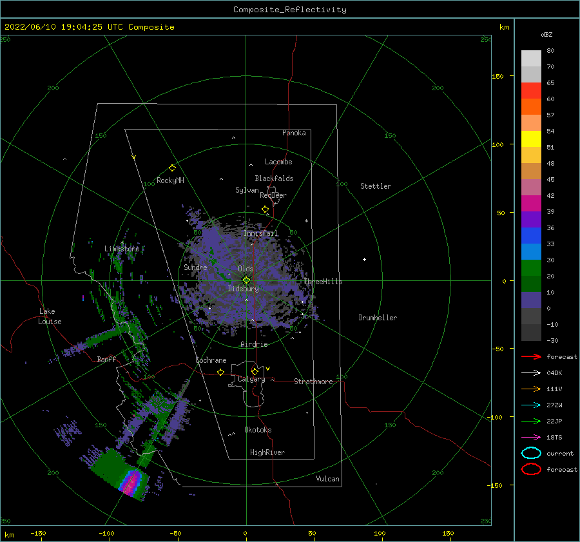Image resolution: width=580 pixels, height=542 pixels.
Task: Click the '2022/06/10 19:04:25 UTC Composite' timestamp
Action: click(89, 27)
